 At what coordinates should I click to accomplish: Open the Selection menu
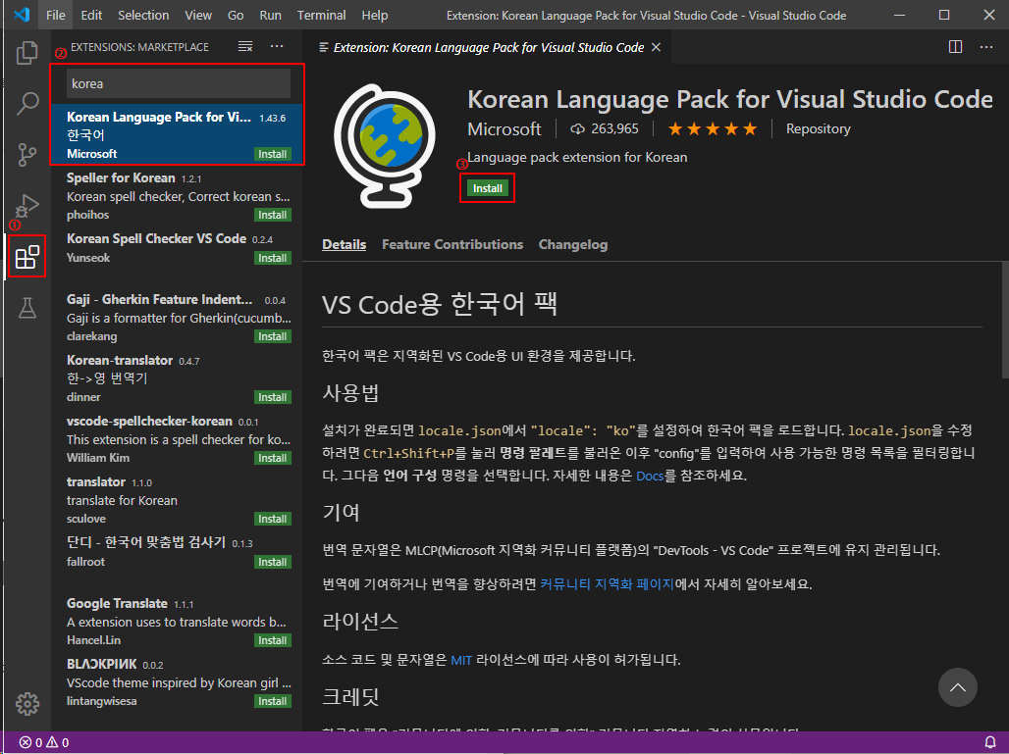pyautogui.click(x=143, y=15)
